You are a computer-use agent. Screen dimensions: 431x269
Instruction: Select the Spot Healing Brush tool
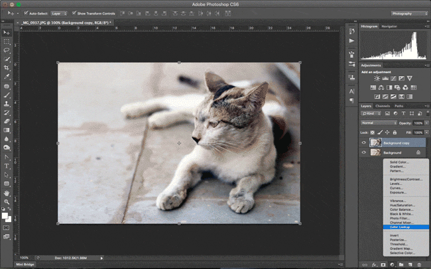coord(7,87)
